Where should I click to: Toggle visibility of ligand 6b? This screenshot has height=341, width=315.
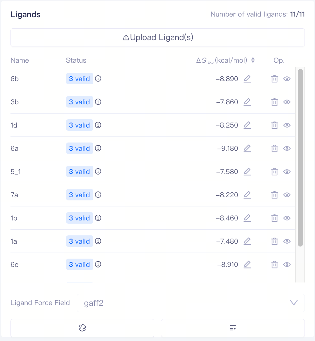(287, 79)
